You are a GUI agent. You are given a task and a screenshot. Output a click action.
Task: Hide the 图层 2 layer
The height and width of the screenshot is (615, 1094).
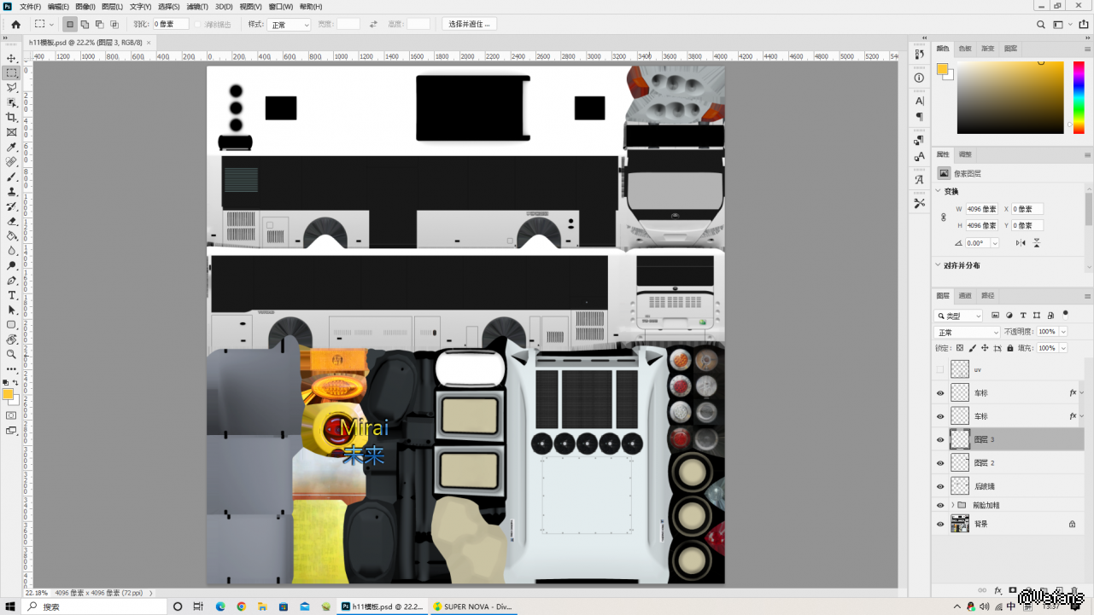pyautogui.click(x=940, y=463)
